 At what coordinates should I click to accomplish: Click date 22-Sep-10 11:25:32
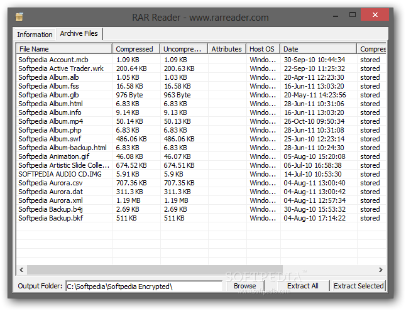[315, 68]
